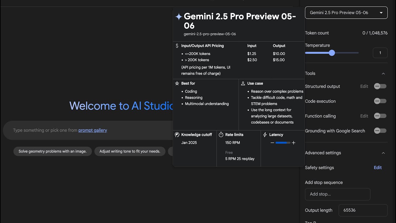Image resolution: width=396 pixels, height=223 pixels.
Task: Click the Gemini sparkle icon in model card
Action: click(x=179, y=17)
